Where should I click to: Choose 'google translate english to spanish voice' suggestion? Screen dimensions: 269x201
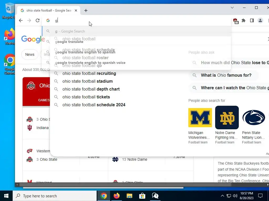tap(136, 63)
